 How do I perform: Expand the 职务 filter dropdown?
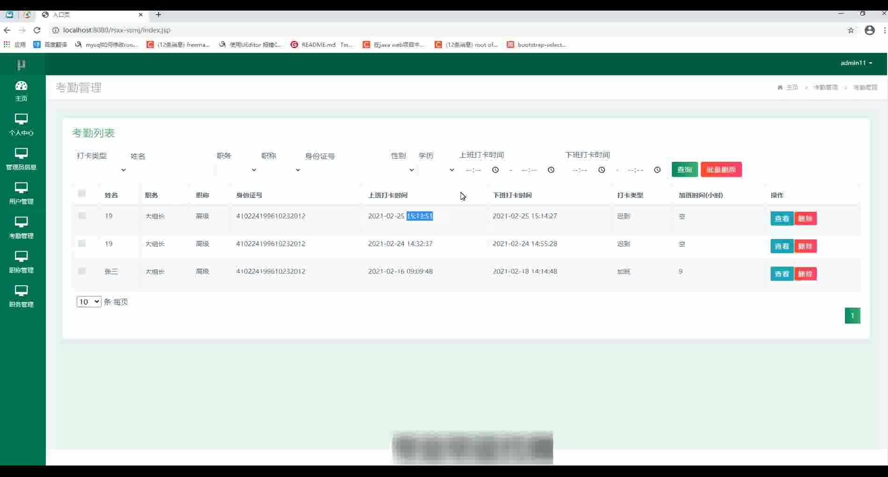tap(237, 170)
